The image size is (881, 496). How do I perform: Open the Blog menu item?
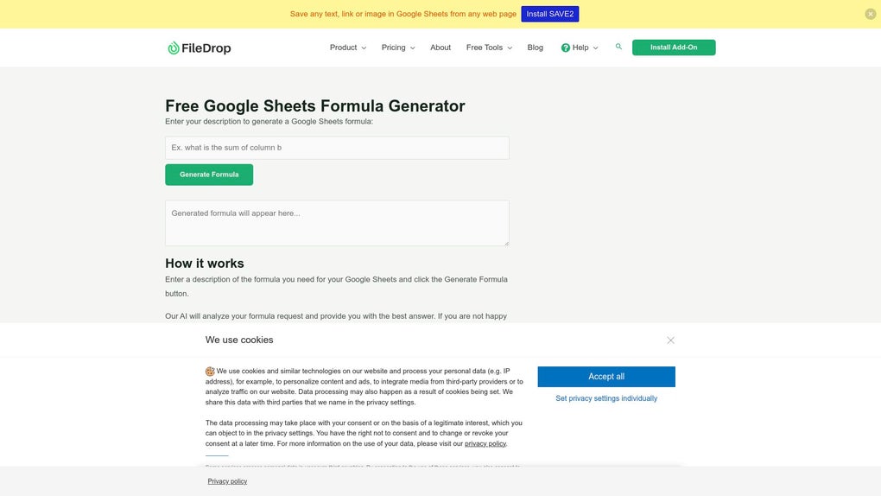(x=536, y=48)
